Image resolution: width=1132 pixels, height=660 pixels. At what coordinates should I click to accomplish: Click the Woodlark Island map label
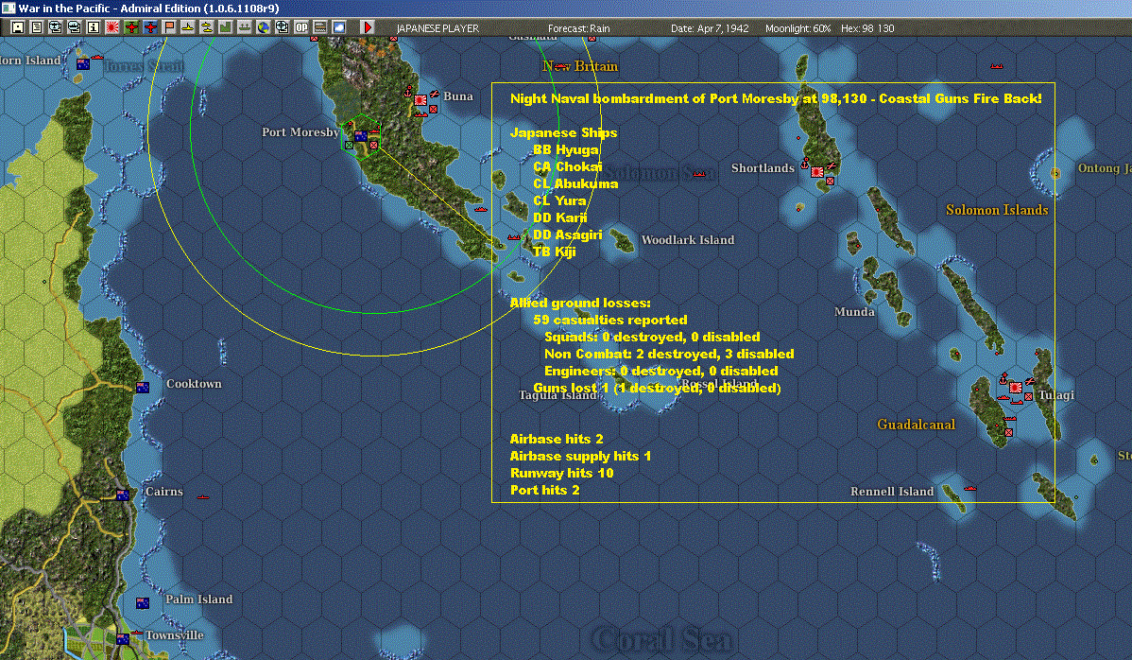click(x=687, y=240)
